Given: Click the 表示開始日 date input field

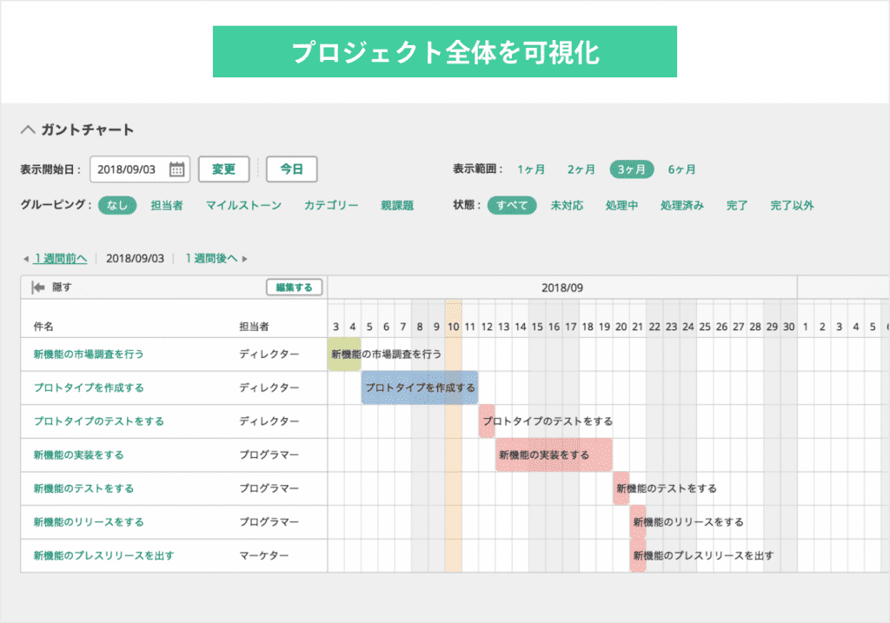Looking at the screenshot, I should pyautogui.click(x=140, y=169).
